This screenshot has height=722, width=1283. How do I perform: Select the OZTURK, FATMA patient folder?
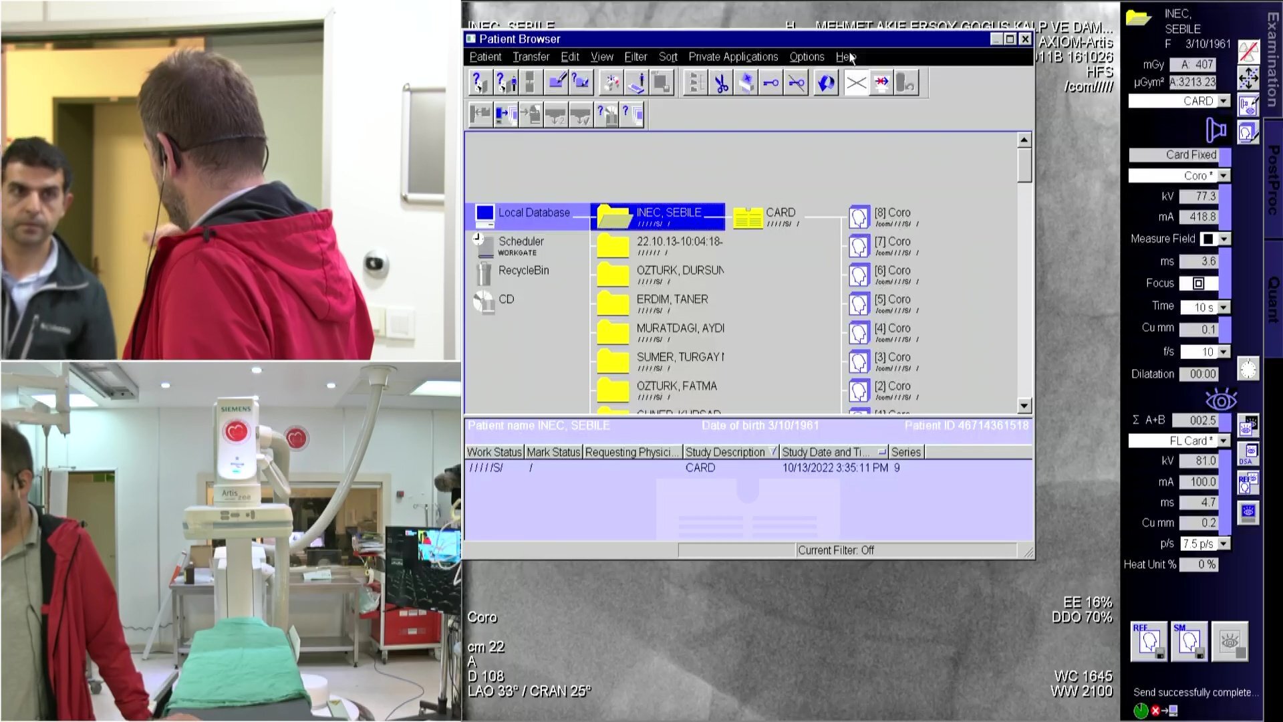[x=676, y=386]
